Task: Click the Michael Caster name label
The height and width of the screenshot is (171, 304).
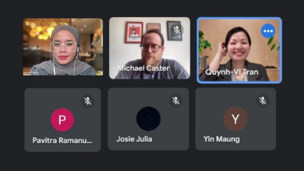Action: [x=143, y=68]
